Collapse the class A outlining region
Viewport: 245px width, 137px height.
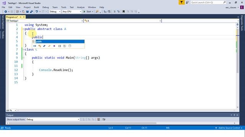[x=23, y=29]
